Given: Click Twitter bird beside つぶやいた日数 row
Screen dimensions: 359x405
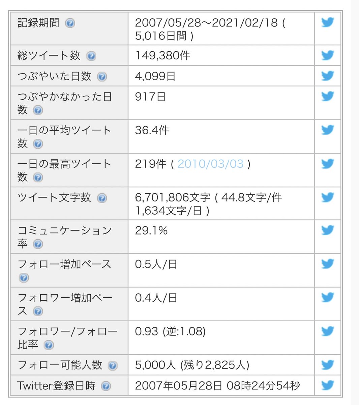Looking at the screenshot, I should [327, 76].
